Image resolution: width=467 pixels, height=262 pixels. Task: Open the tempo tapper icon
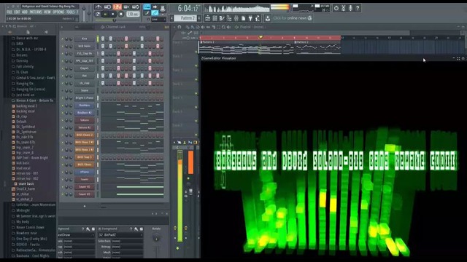(258, 18)
